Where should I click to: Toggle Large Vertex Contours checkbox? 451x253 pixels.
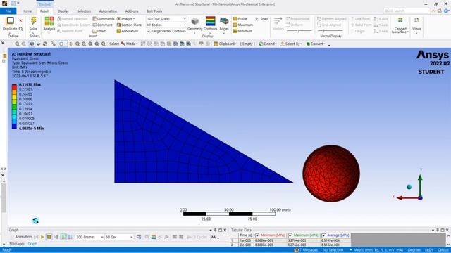(149, 31)
